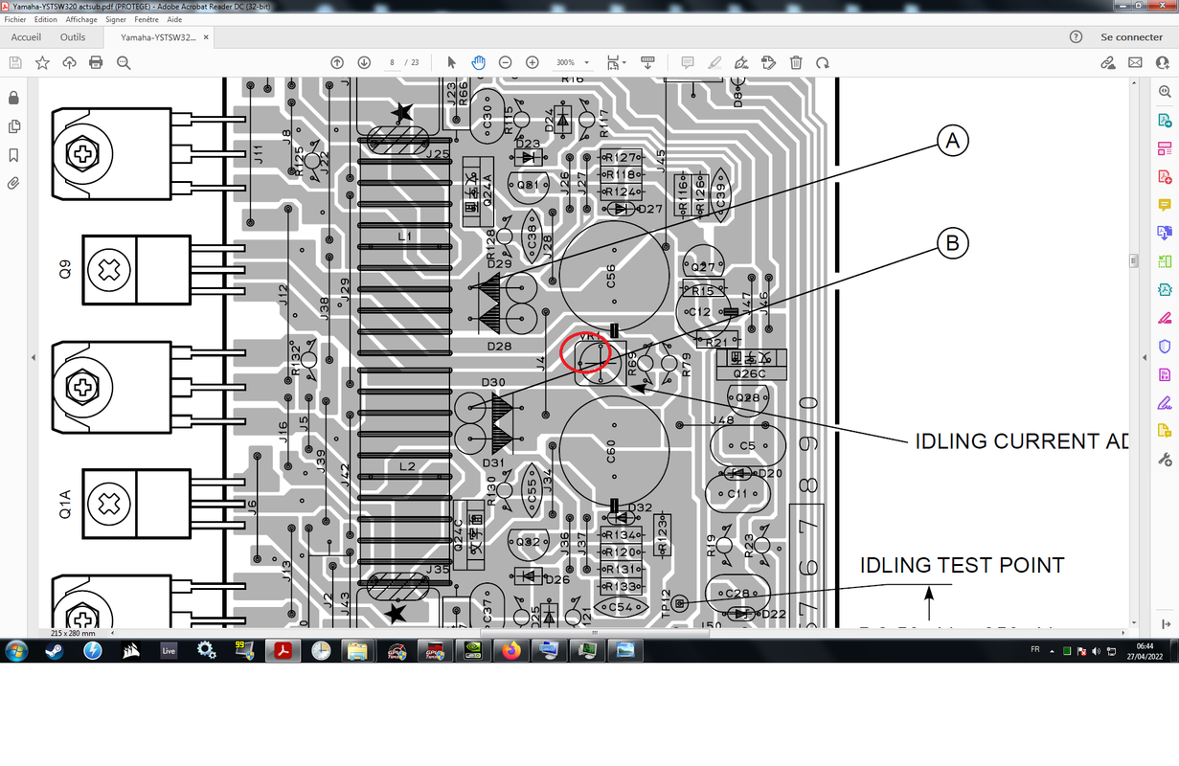Screen dimensions: 1179x766
Task: Send file by email envelope icon
Action: [x=1135, y=62]
